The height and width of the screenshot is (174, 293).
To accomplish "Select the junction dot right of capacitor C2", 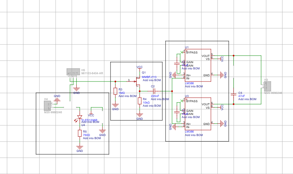I will tap(172, 91).
